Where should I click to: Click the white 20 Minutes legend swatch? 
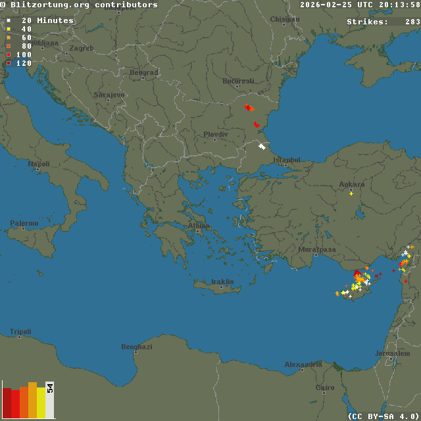(8, 20)
